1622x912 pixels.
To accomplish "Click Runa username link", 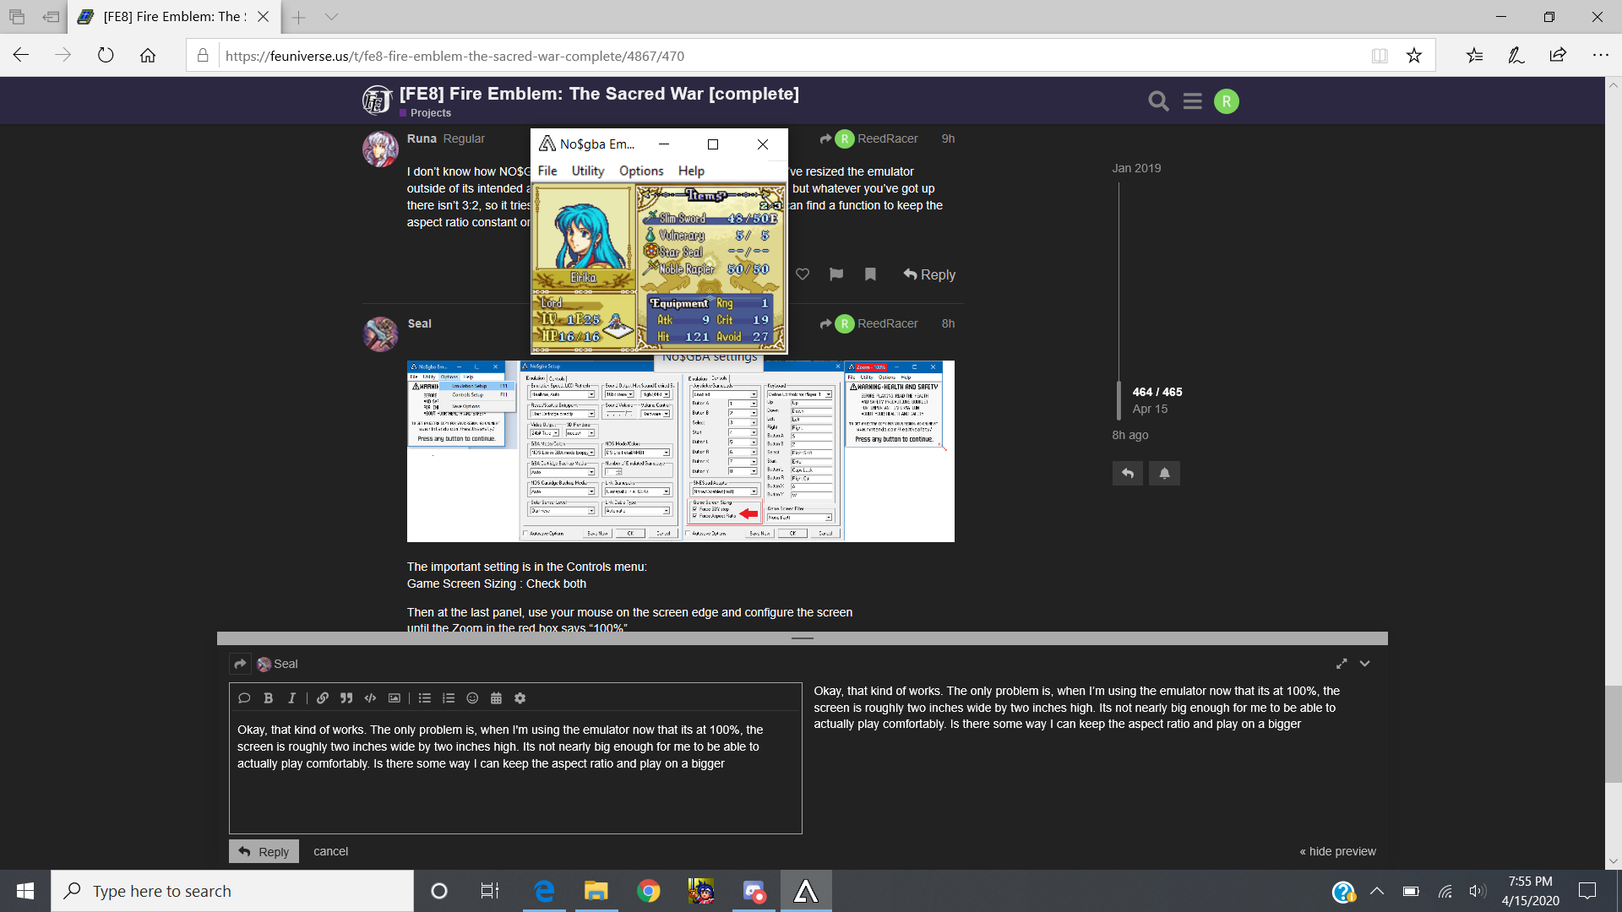I will 422,138.
